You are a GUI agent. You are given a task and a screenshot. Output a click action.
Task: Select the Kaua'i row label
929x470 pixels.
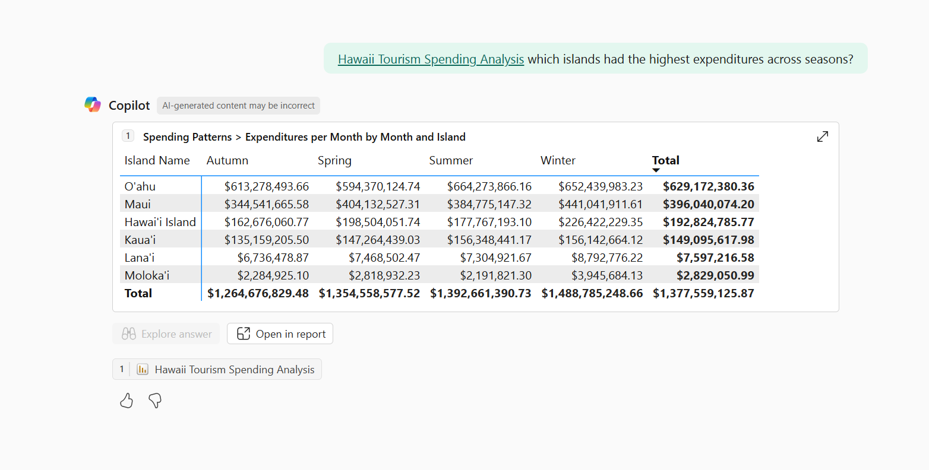click(x=140, y=240)
